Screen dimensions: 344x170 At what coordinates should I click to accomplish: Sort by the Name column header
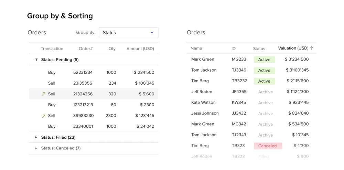[196, 49]
